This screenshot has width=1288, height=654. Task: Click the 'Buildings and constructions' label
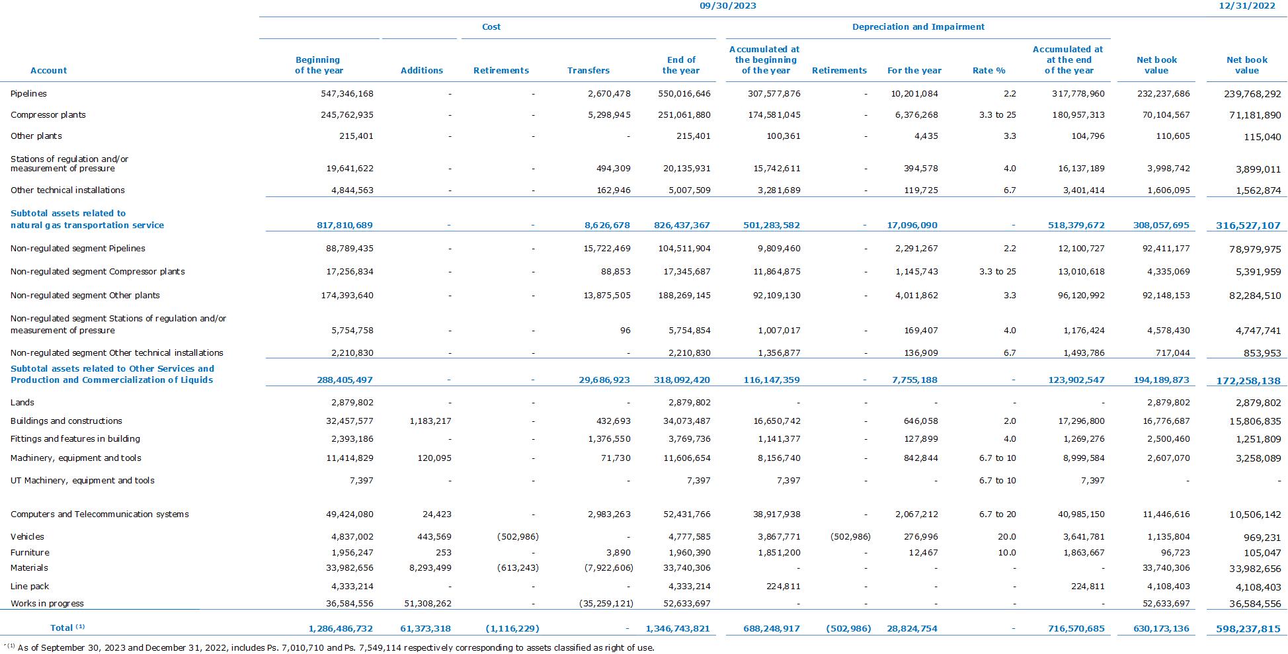coord(66,421)
